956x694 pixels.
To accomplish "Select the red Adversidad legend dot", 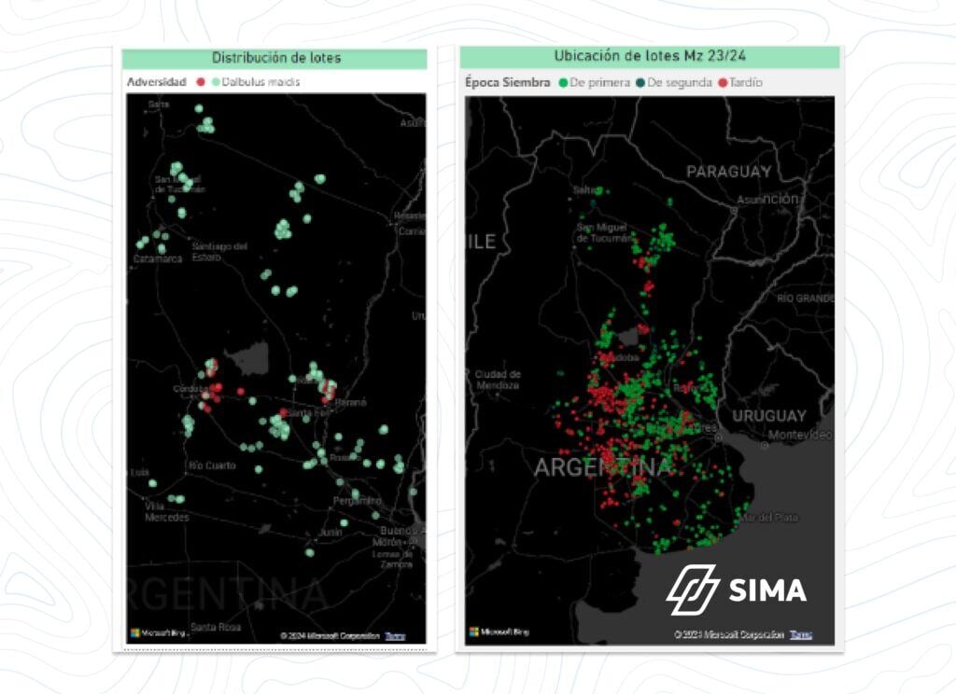I will click(x=201, y=82).
